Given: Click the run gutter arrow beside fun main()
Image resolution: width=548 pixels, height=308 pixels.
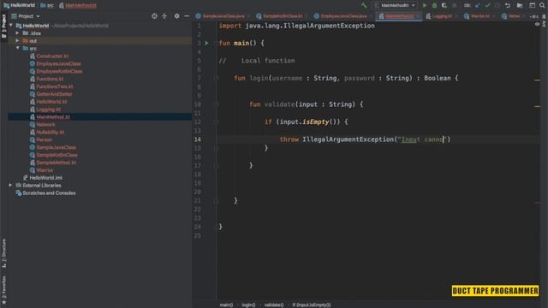Looking at the screenshot, I should point(207,43).
